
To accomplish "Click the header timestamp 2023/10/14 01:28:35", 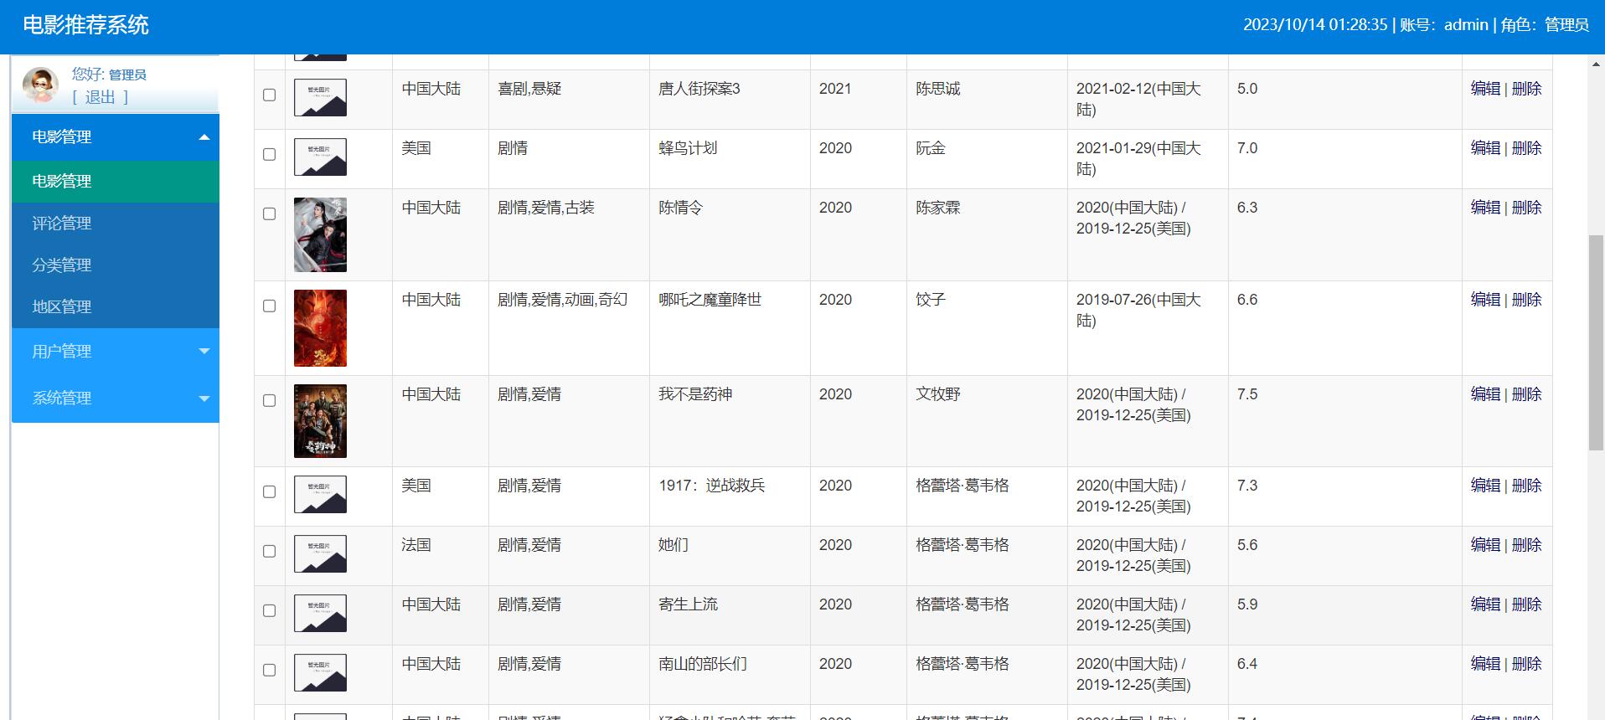I will pyautogui.click(x=1315, y=25).
